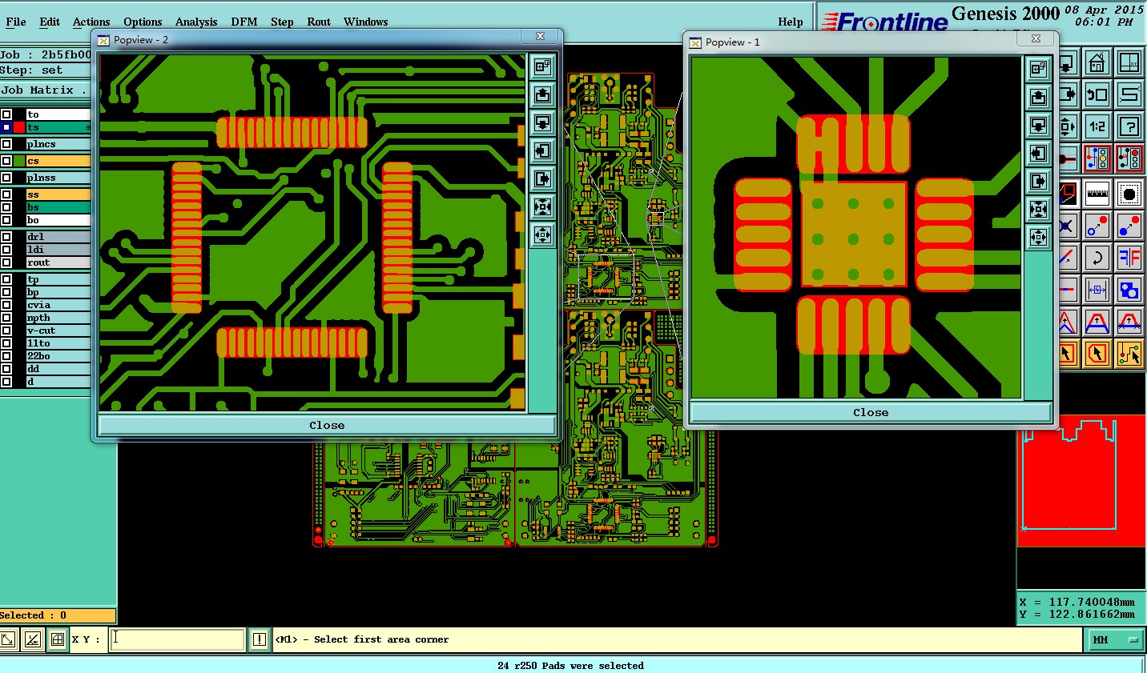1147x673 pixels.
Task: Select the blue-to-red dot copy icon
Action: [x=1129, y=226]
